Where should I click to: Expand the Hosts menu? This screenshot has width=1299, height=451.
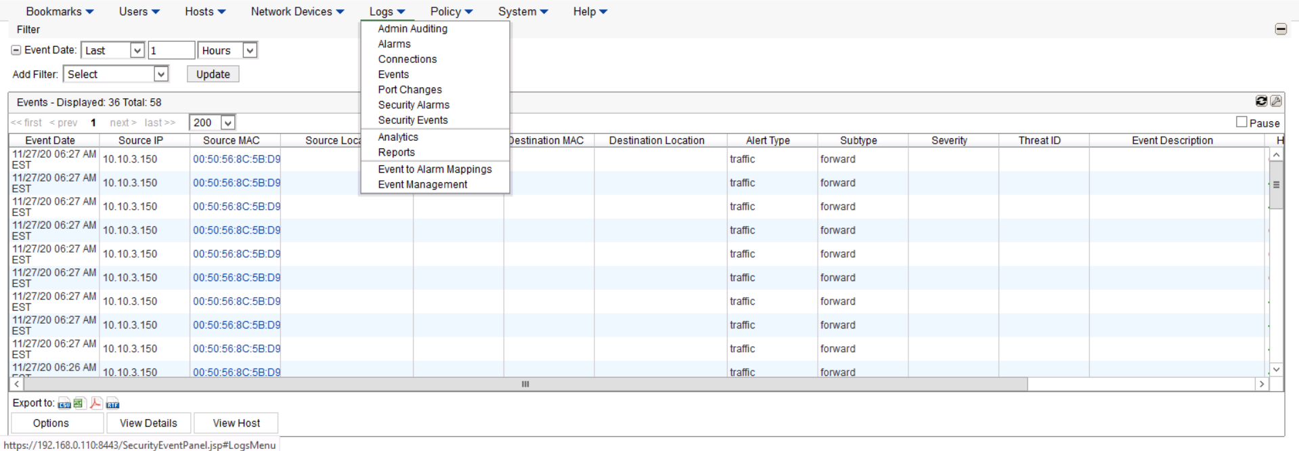[205, 12]
